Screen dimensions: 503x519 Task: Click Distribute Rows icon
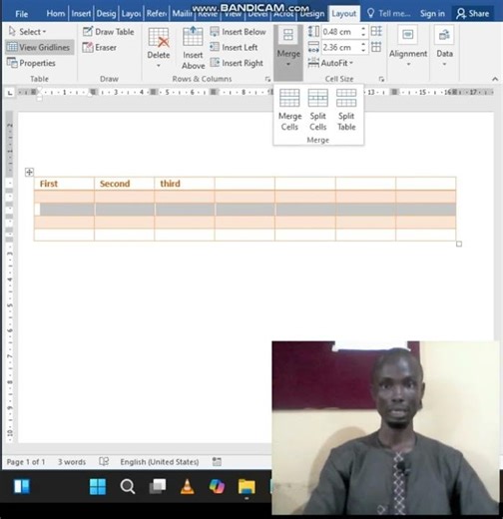(x=376, y=31)
